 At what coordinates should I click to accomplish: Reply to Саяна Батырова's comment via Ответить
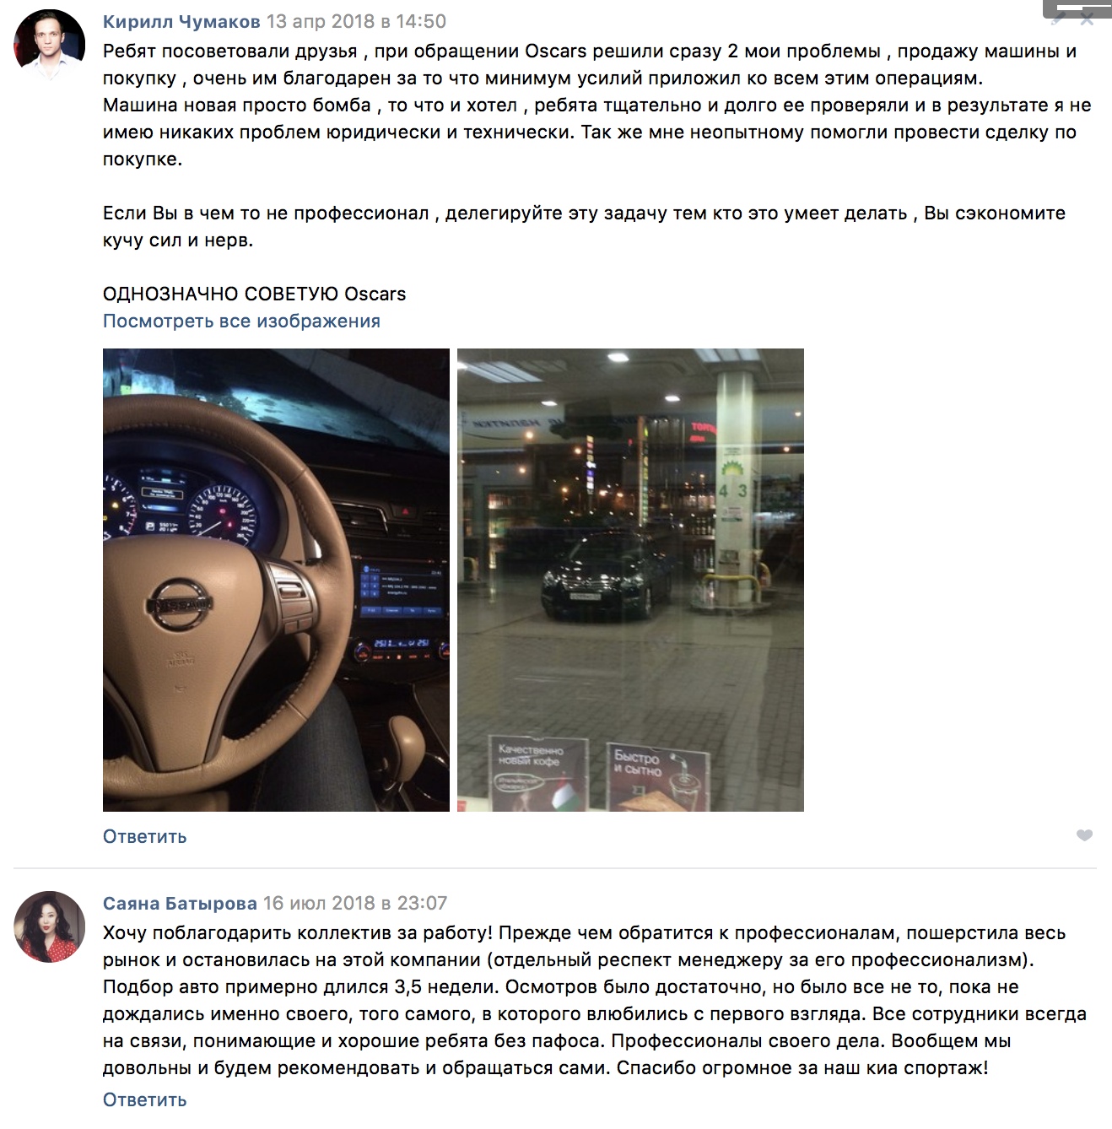pos(144,1099)
